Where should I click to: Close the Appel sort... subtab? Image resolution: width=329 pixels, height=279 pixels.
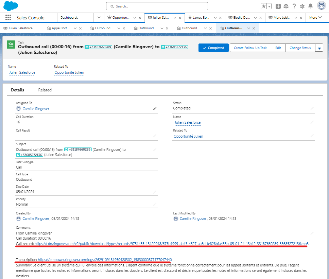point(80,28)
